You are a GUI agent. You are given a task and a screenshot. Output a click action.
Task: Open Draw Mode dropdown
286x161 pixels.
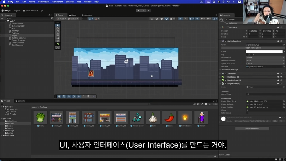265,57
